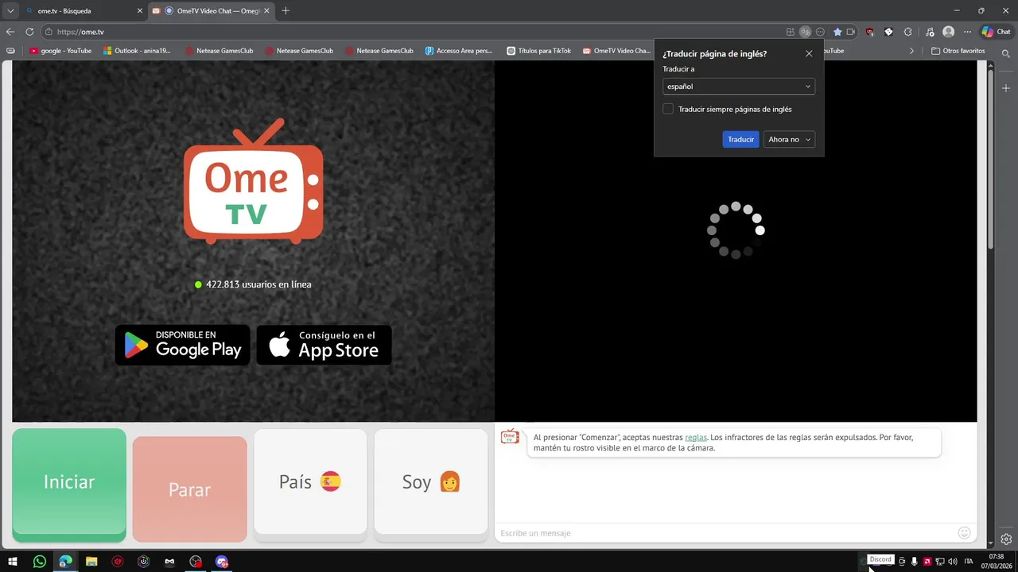This screenshot has width=1018, height=572.
Task: Open the Títulos para TikTok bookmark
Action: tap(538, 51)
